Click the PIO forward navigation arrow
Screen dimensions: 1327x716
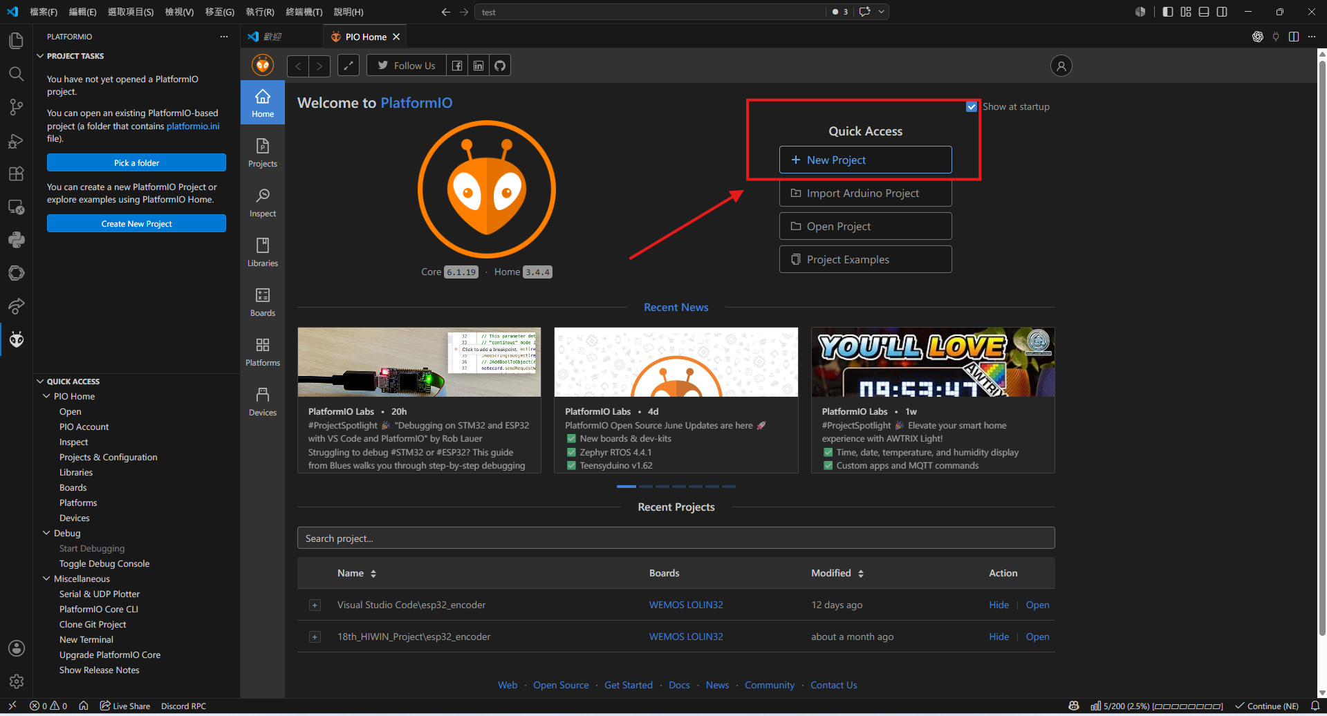(319, 66)
